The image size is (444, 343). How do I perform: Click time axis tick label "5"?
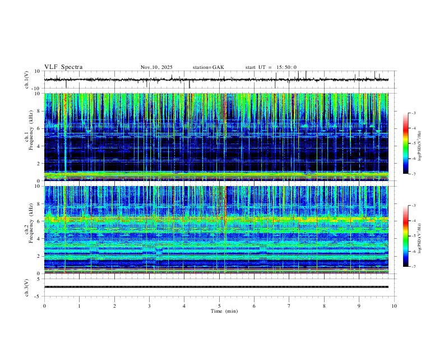pos(219,306)
